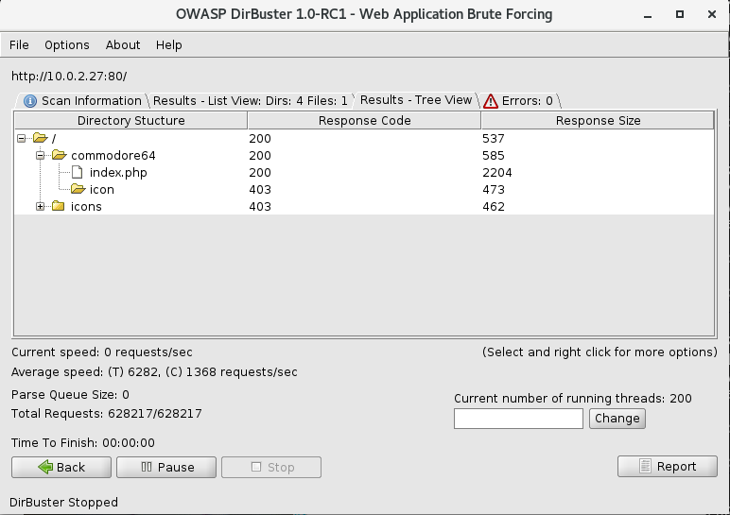The width and height of the screenshot is (730, 515).
Task: Click response size 473 for icon folder
Action: [x=494, y=190]
